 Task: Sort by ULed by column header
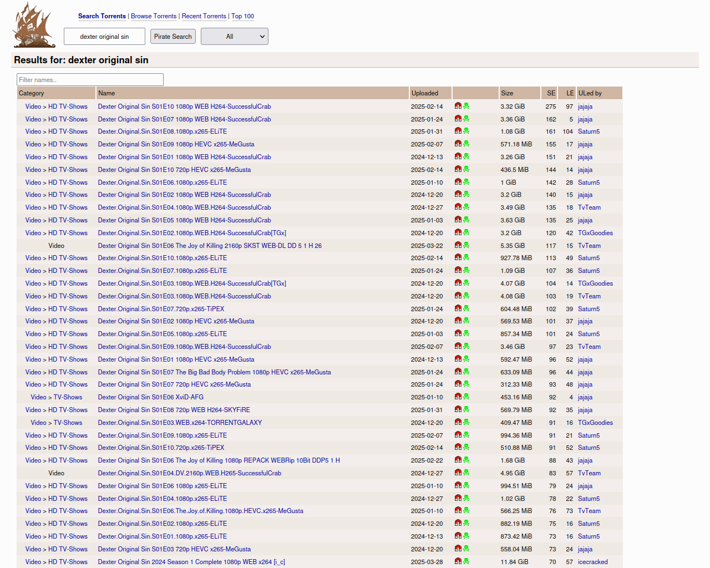point(590,93)
